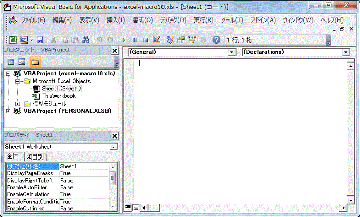Toggle Folders view in Project panel
The image size is (360, 217).
click(34, 62)
